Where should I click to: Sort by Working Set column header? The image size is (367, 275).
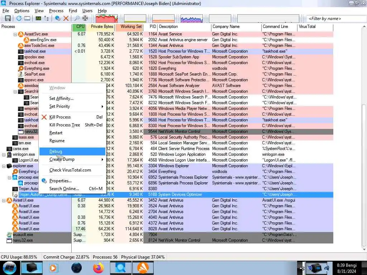(x=129, y=26)
